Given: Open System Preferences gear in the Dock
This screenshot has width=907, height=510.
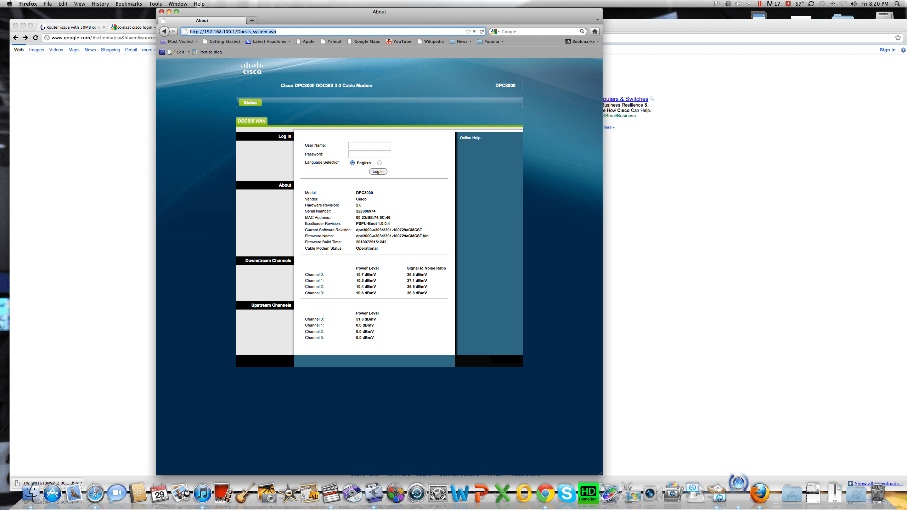Looking at the screenshot, I should click(438, 493).
